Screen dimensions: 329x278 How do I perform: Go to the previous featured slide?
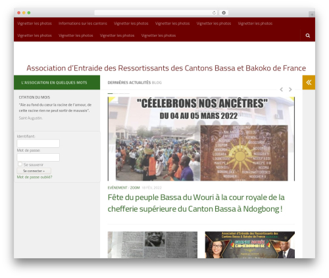click(282, 89)
